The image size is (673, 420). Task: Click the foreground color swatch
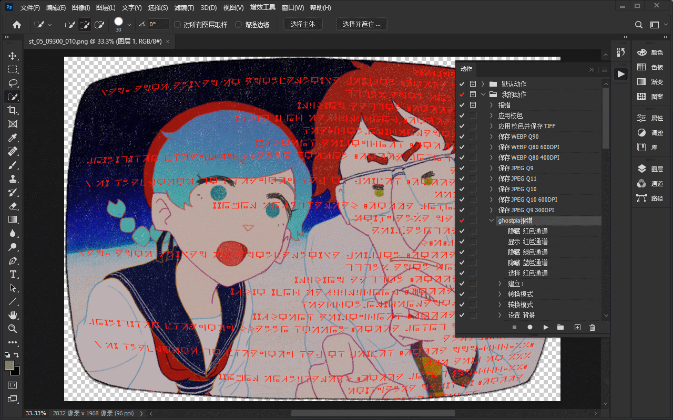9,365
